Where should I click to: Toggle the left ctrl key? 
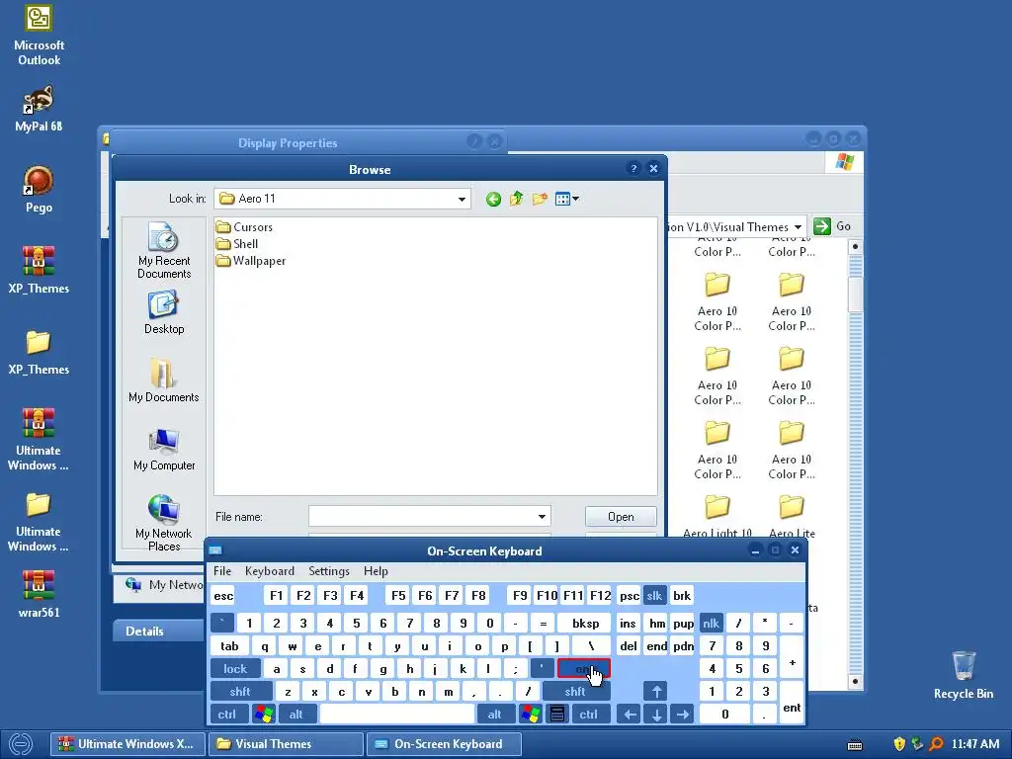226,715
